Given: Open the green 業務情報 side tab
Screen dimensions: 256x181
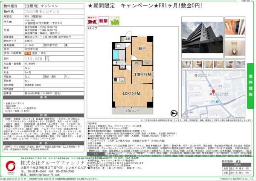Looking at the screenshot, I should (250, 86).
